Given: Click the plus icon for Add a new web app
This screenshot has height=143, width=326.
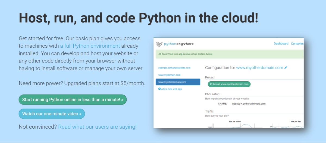Looking at the screenshot, I should pos(159,89).
